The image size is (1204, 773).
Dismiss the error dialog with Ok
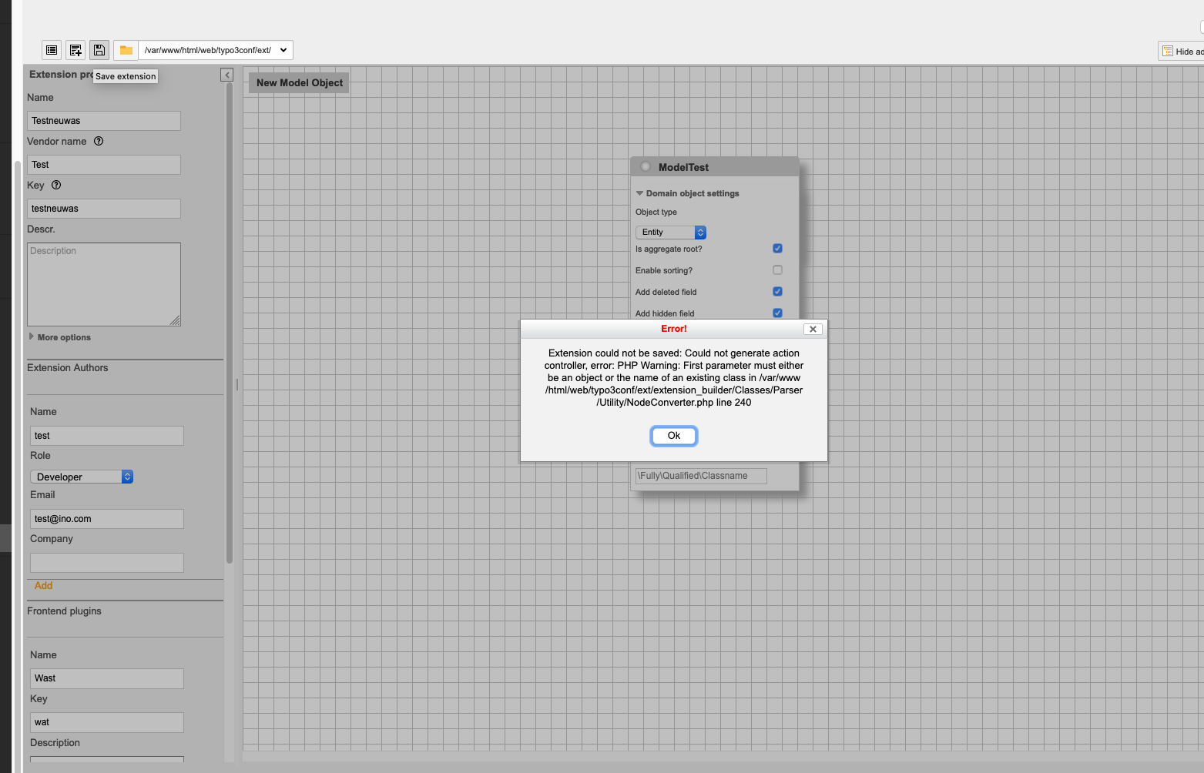click(x=673, y=435)
